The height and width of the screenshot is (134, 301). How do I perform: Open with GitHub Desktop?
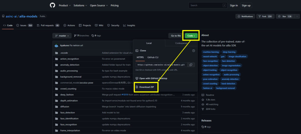pyautogui.click(x=153, y=78)
